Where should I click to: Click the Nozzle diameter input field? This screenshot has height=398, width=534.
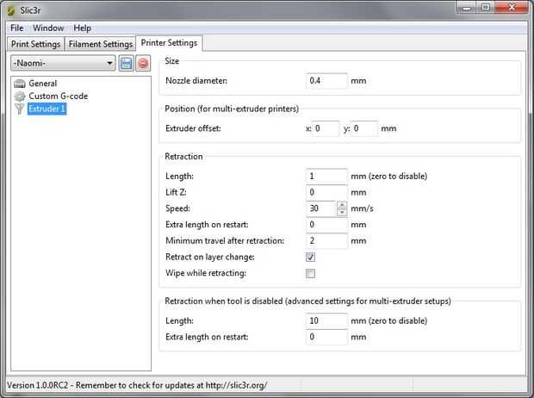pos(326,81)
